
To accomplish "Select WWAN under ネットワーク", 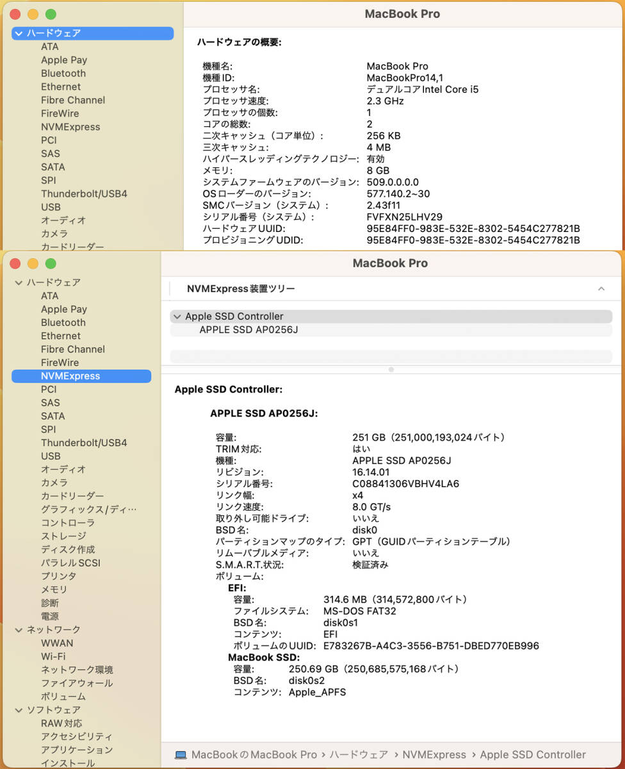I will coord(57,643).
